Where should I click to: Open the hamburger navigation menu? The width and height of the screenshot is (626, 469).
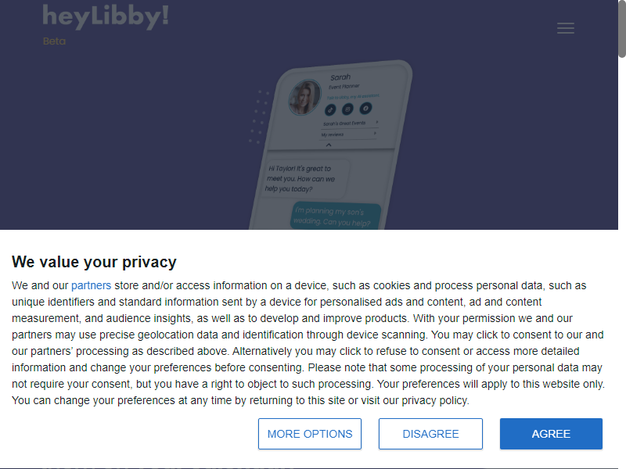coord(565,28)
